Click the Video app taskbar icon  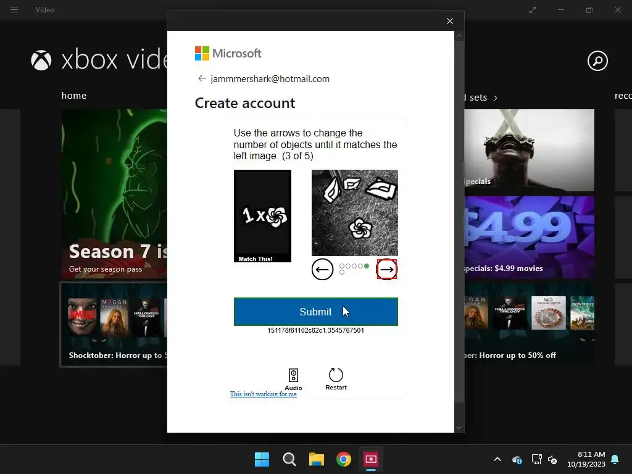click(371, 459)
